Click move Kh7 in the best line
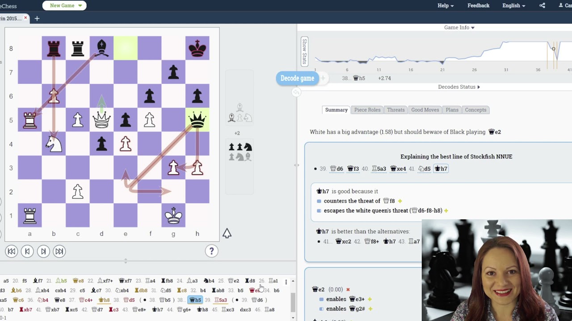 pos(441,169)
